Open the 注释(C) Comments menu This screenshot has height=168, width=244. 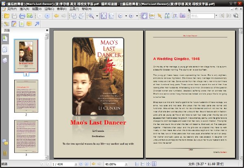tap(49, 9)
